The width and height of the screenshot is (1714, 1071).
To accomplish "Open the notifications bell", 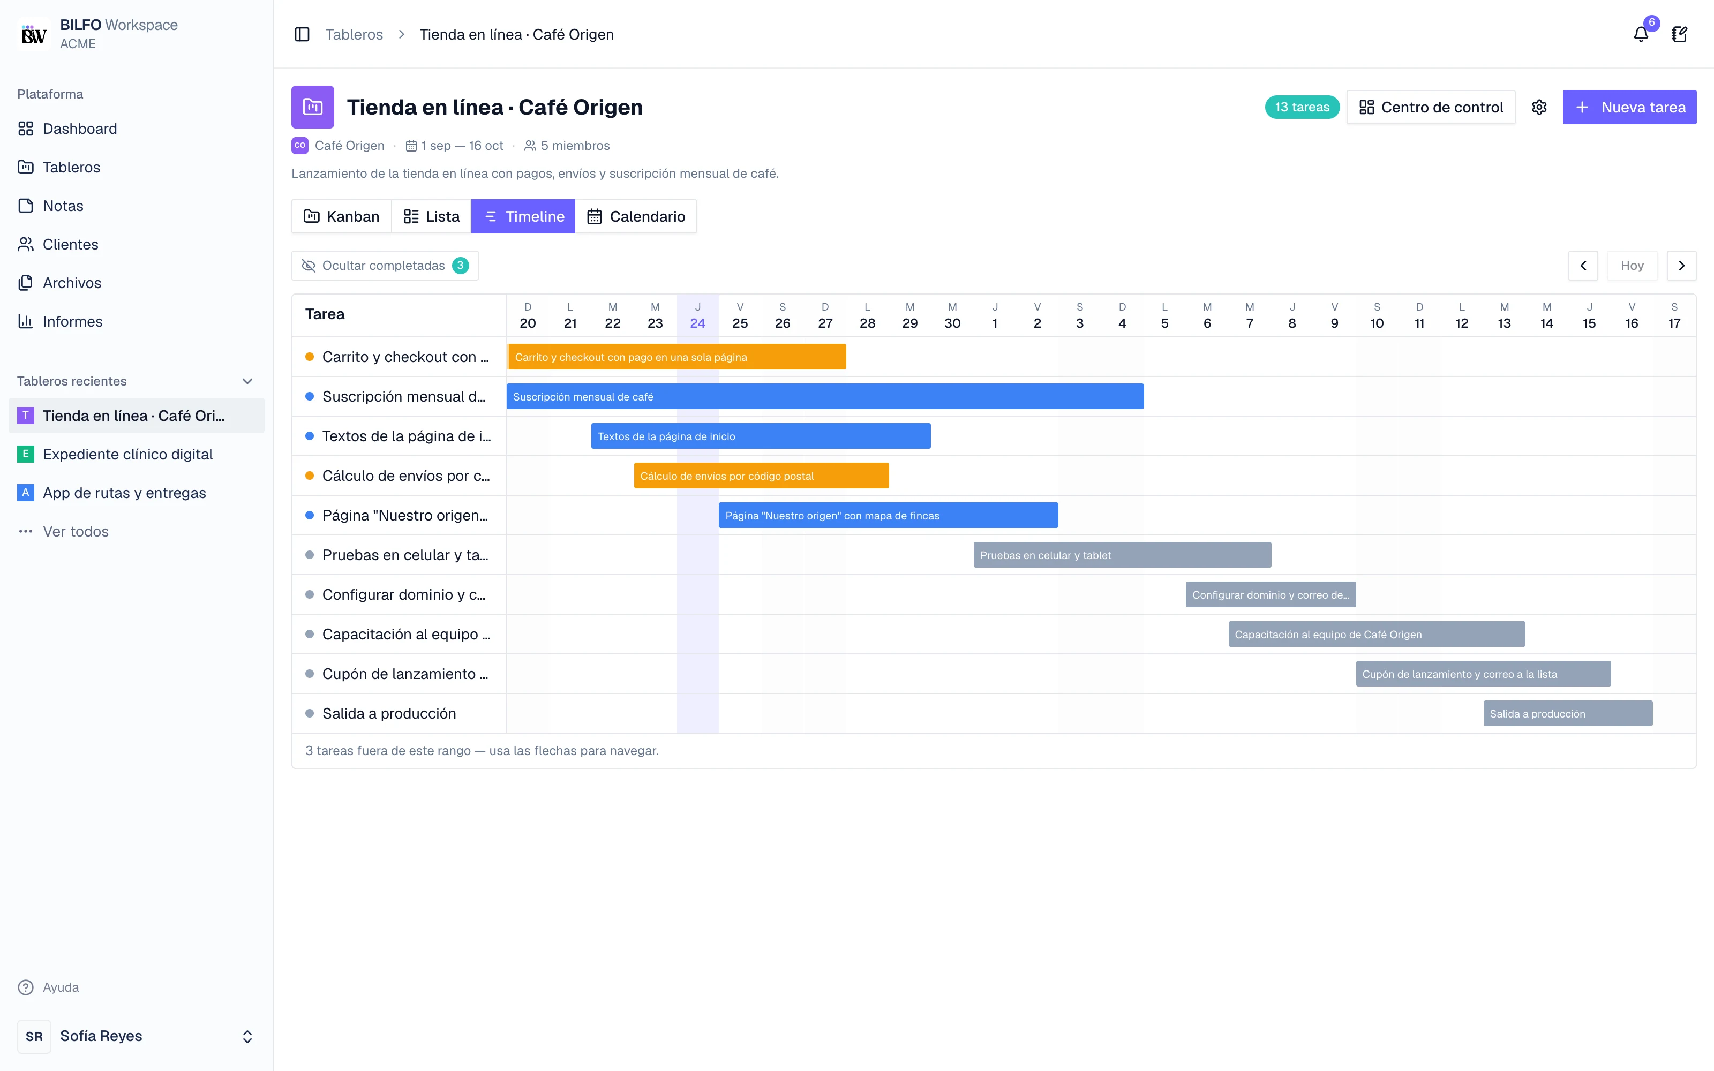I will pyautogui.click(x=1640, y=34).
